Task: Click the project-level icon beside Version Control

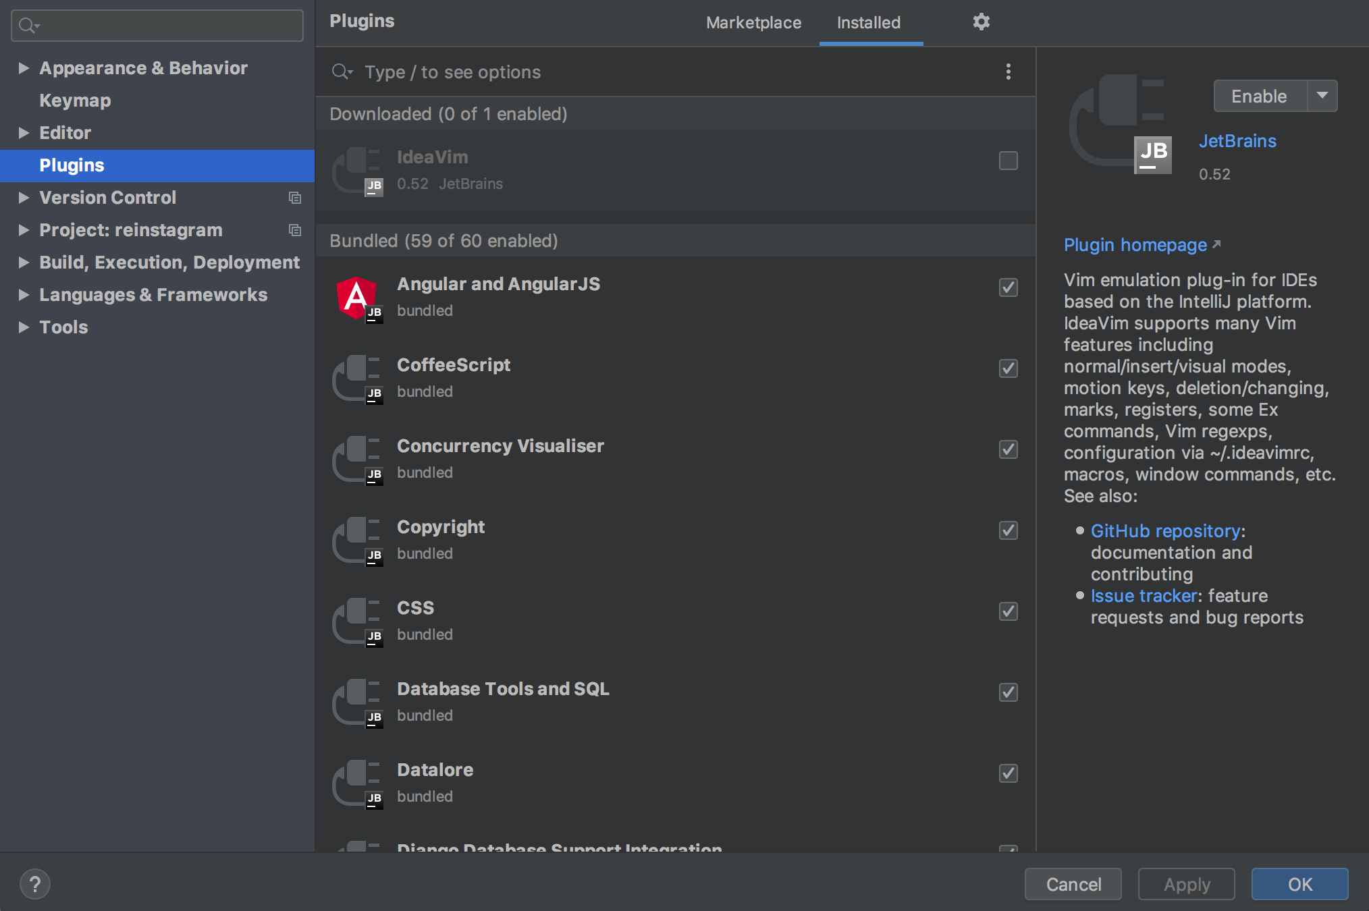Action: click(x=294, y=198)
